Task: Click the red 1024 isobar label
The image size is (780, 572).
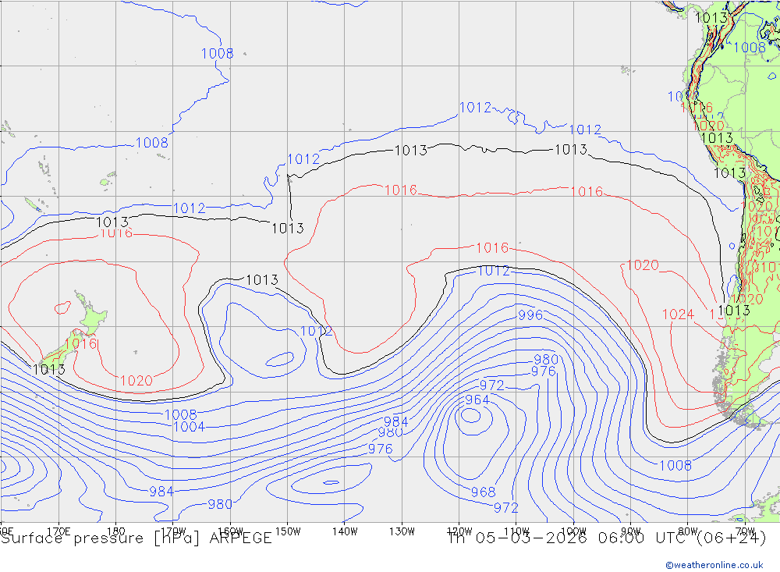Action: coord(678,314)
